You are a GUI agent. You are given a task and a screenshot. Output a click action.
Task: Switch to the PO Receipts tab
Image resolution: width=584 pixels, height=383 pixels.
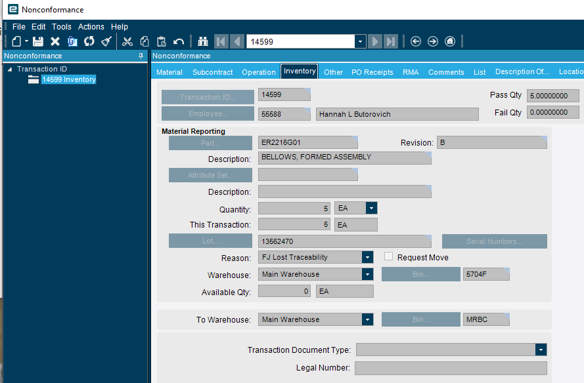372,72
